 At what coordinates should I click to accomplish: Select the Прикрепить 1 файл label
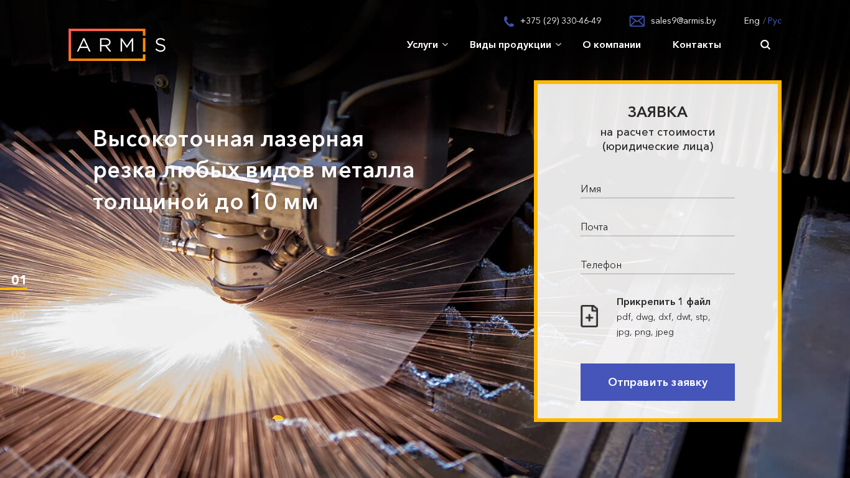click(x=663, y=302)
